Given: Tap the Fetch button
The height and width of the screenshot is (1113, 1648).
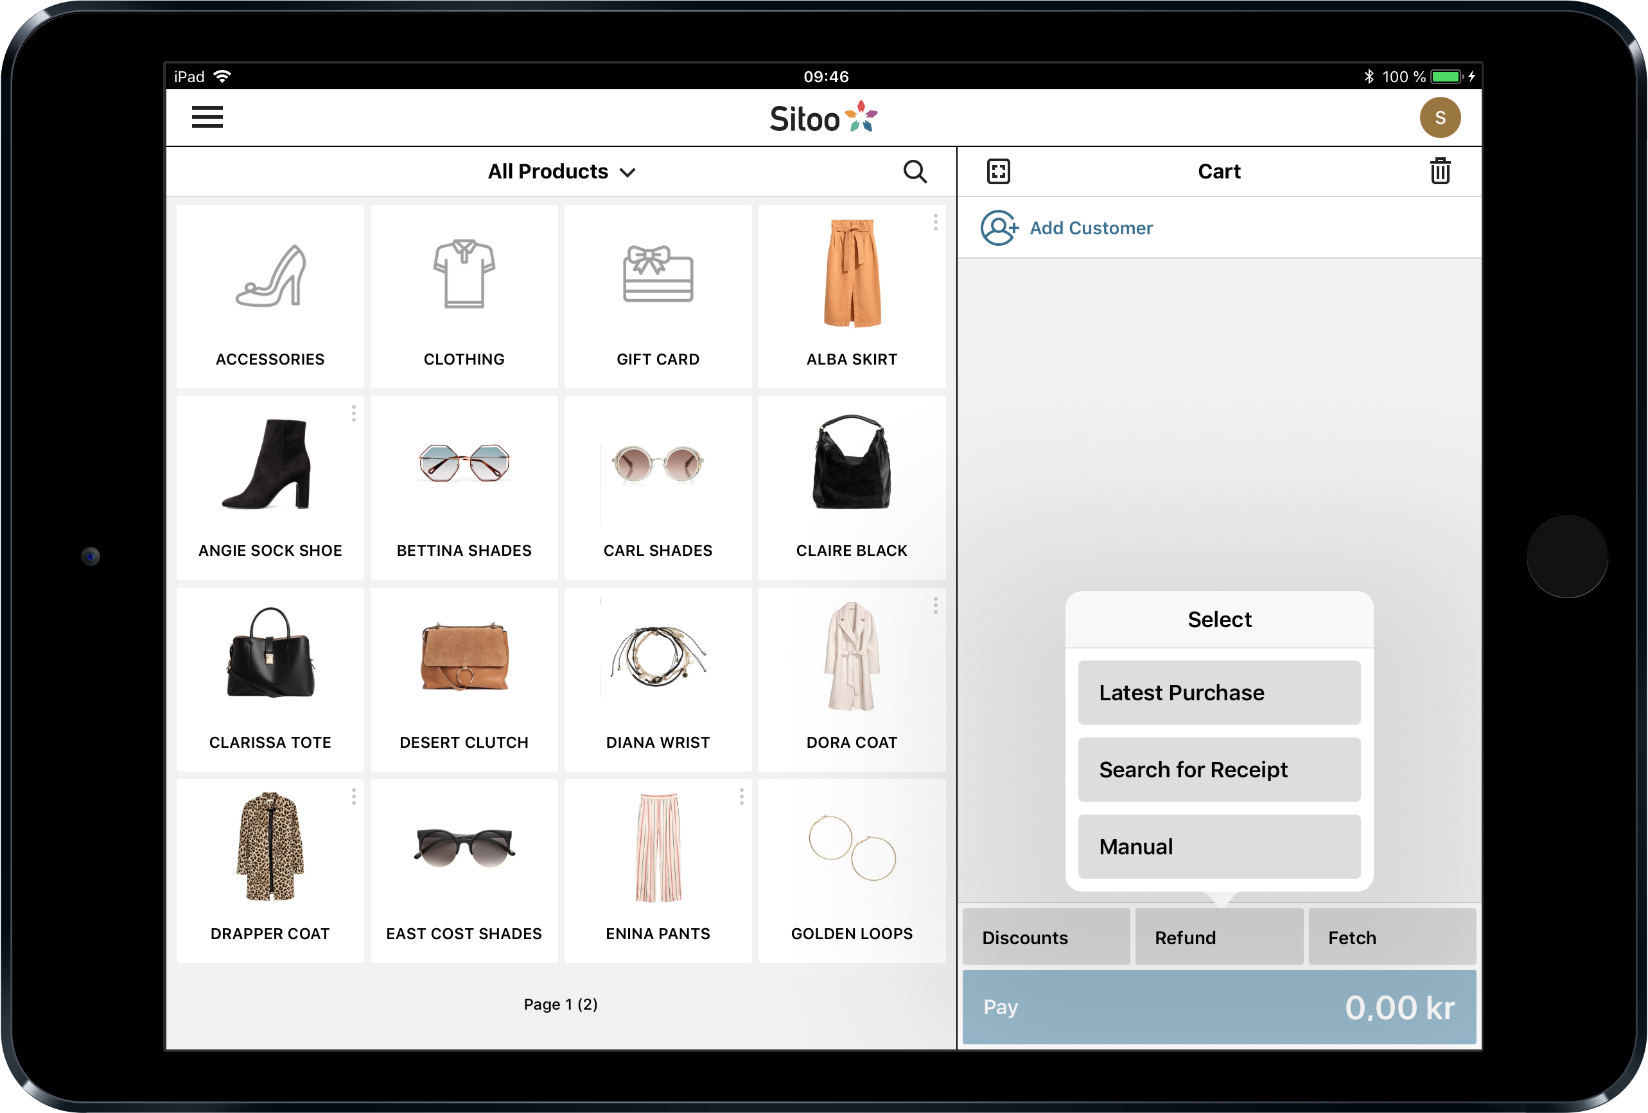Looking at the screenshot, I should point(1392,937).
